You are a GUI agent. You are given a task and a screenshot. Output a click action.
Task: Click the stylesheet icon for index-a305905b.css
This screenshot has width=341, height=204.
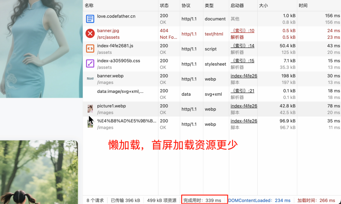(90, 64)
